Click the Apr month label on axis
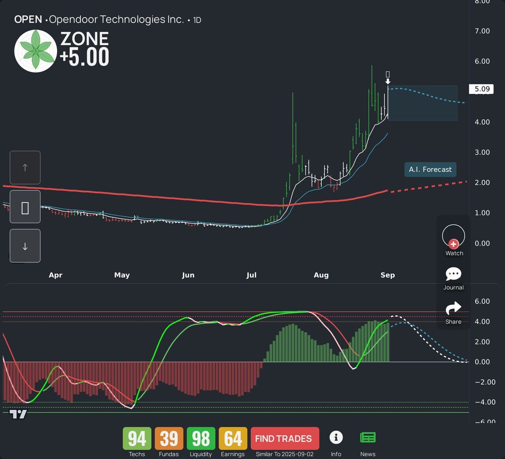 pyautogui.click(x=55, y=275)
